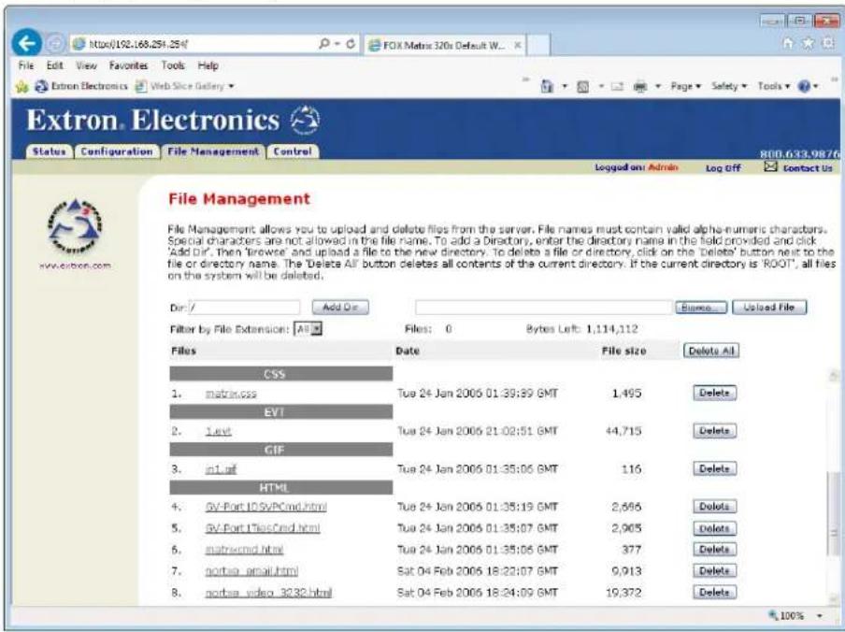
Task: Open the 1.evt file link
Action: 218,432
